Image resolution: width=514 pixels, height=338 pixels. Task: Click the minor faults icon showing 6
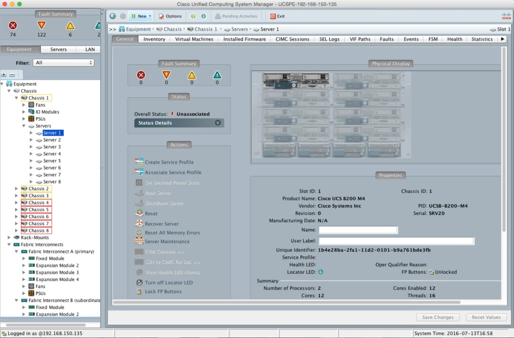click(x=70, y=26)
